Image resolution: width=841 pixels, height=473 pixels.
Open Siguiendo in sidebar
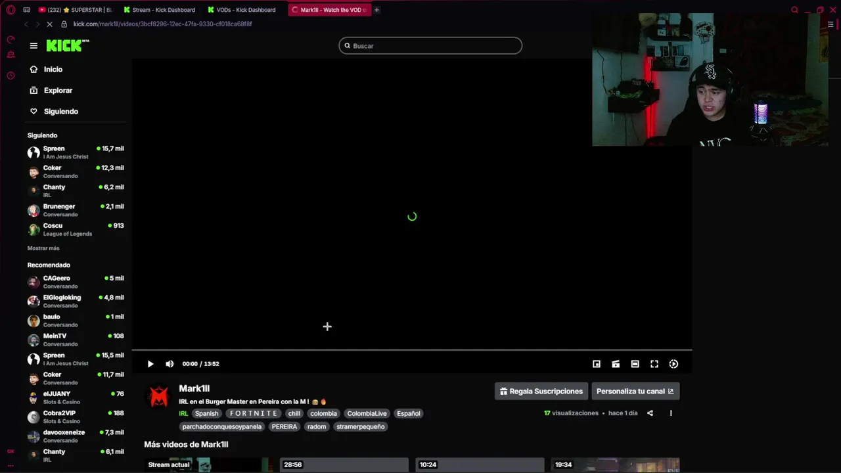coord(60,111)
